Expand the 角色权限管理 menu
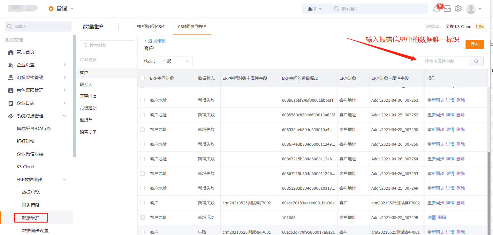The image size is (493, 235). coord(65,90)
